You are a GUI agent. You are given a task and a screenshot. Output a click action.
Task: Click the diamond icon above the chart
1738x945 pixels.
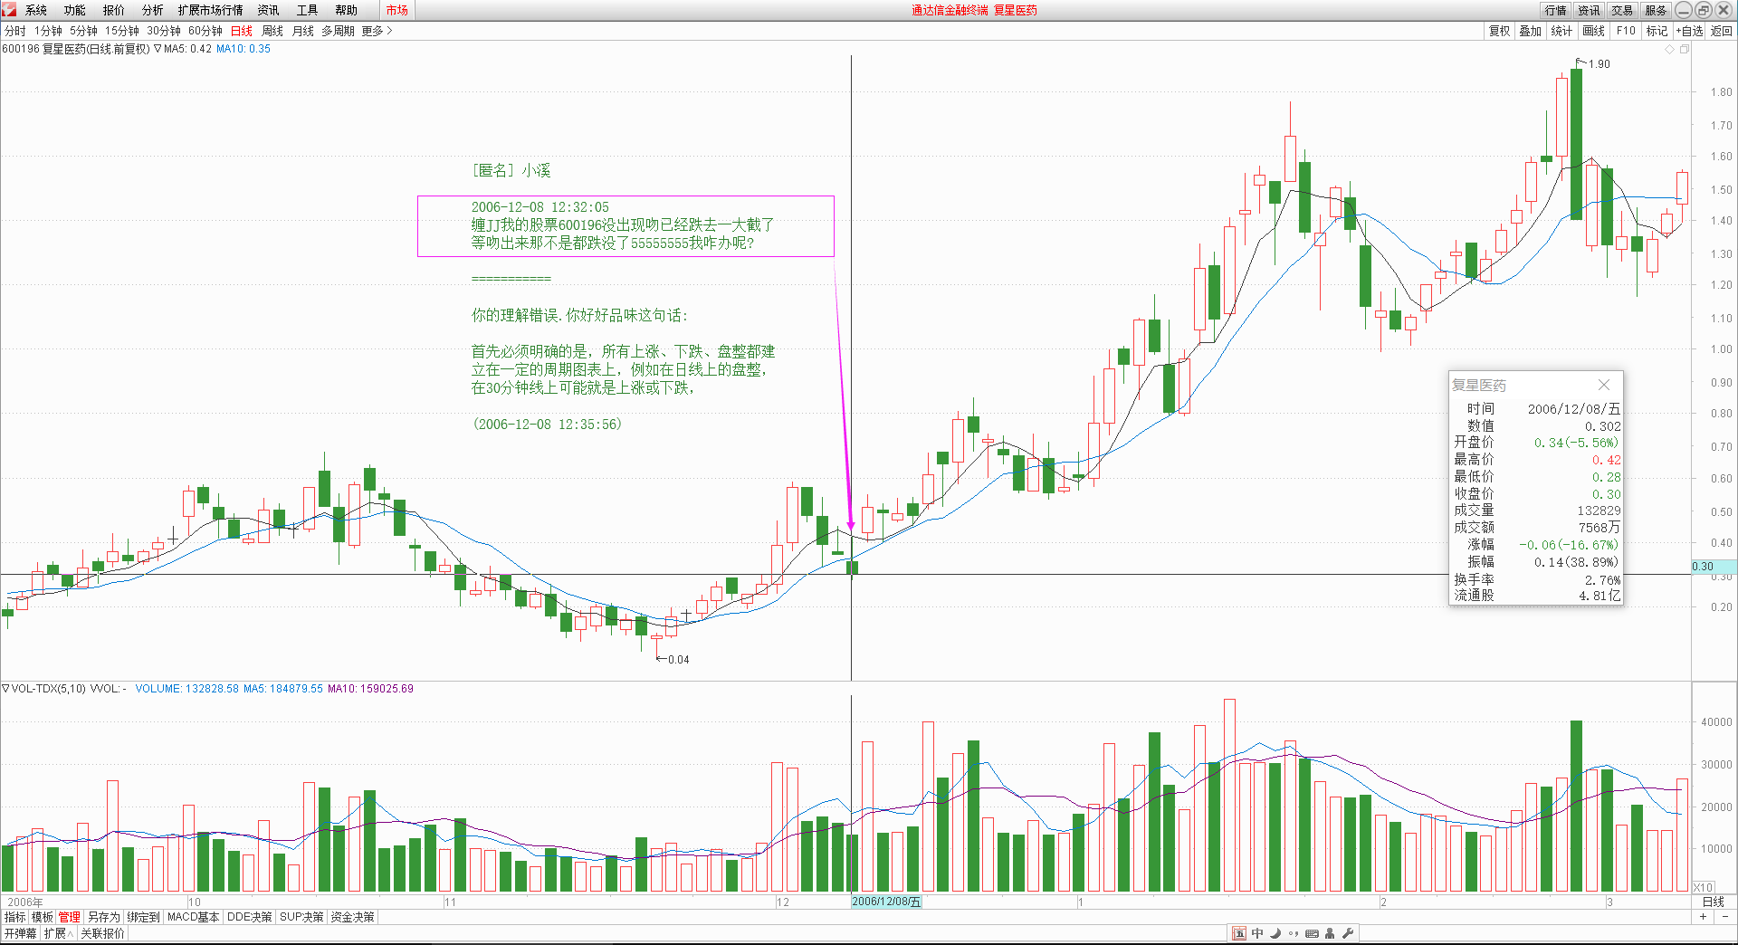tap(1670, 49)
